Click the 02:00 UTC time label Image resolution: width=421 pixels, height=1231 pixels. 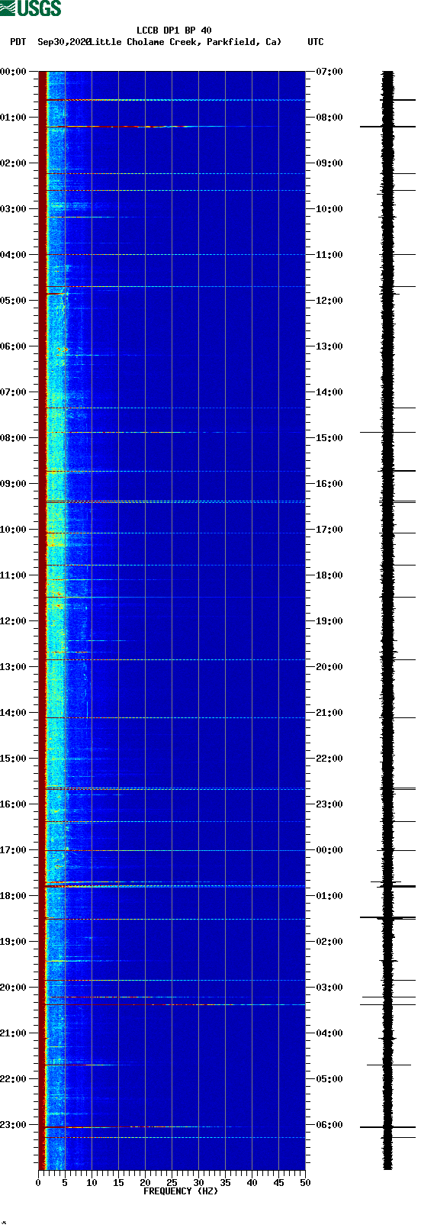tap(329, 942)
